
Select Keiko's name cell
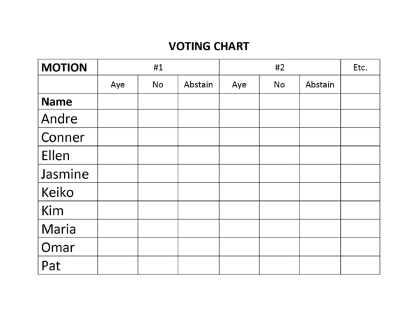(x=57, y=192)
